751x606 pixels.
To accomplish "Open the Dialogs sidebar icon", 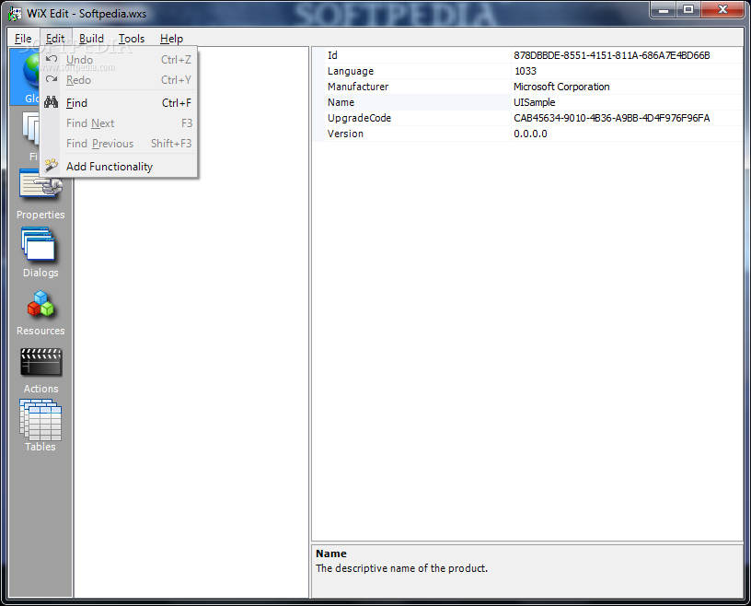I will [x=39, y=244].
